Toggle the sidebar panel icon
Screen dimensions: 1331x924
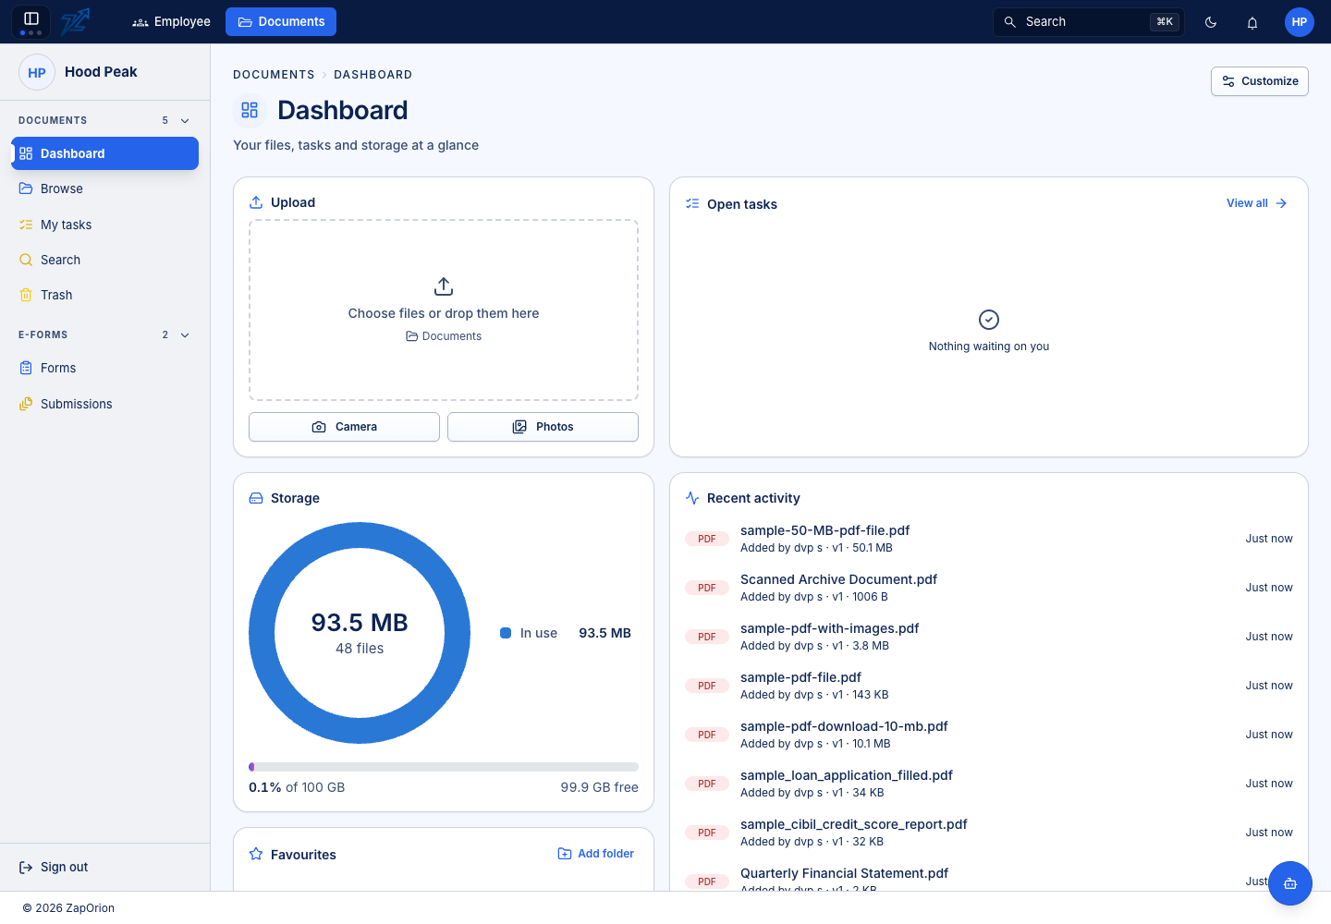point(31,21)
